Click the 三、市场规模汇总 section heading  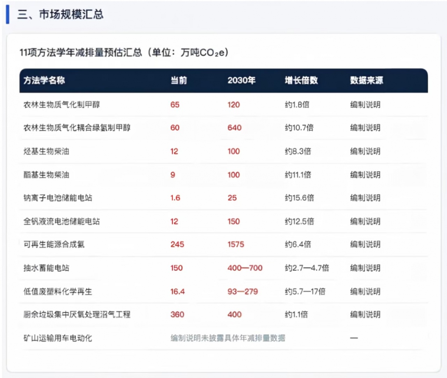click(x=60, y=14)
